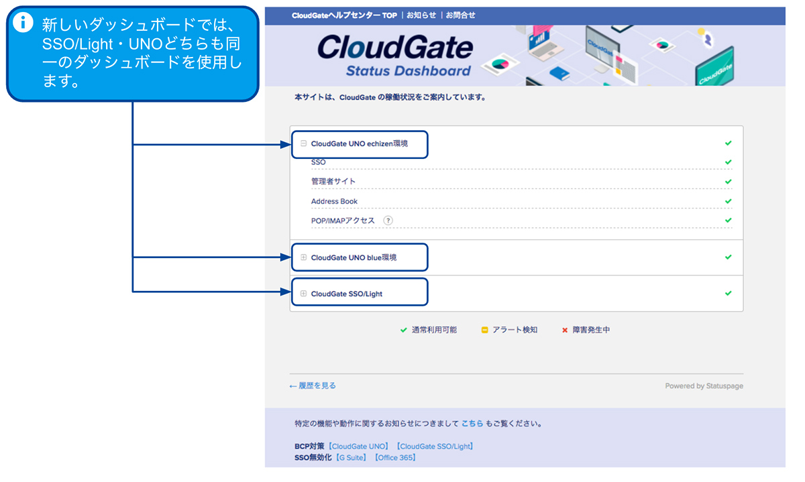This screenshot has width=805, height=482.
Task: Click the green status check on 管理者サイト row
Action: (728, 182)
